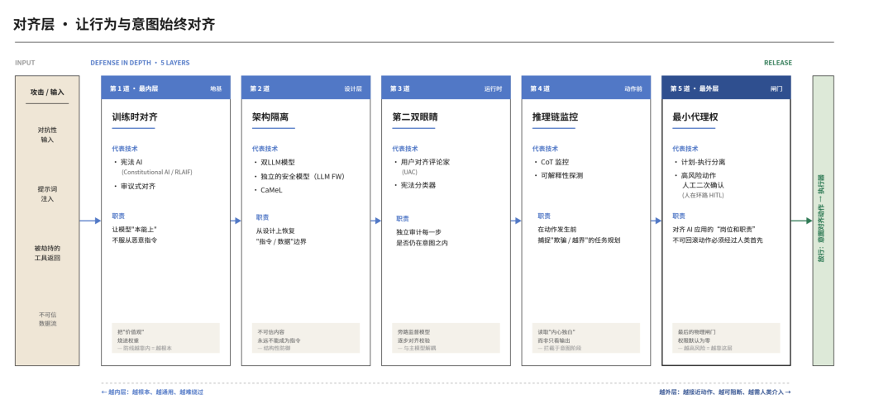Click the "地基" tag on layer 1
893x409 pixels.
coord(216,88)
